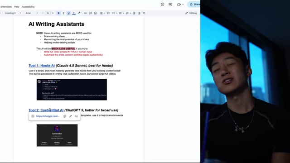
Task: Click the highlighted 'MUCH LESS USEFUL' text
Action: coord(63,48)
